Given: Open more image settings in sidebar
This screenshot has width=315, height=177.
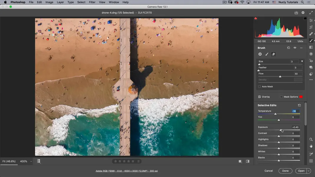Looking at the screenshot, I should (x=311, y=80).
